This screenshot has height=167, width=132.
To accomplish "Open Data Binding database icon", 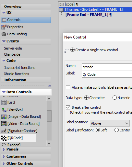I will click(4, 34).
